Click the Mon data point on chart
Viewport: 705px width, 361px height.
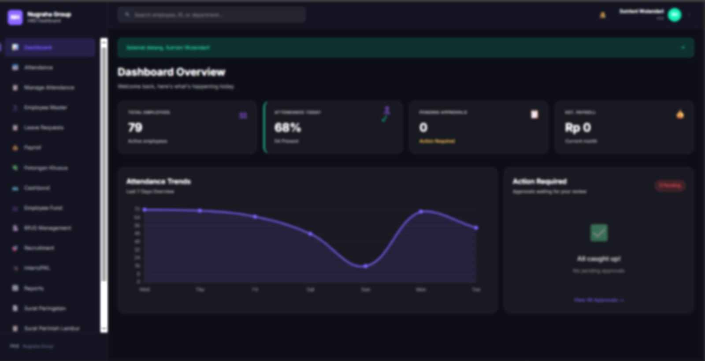[x=421, y=212]
